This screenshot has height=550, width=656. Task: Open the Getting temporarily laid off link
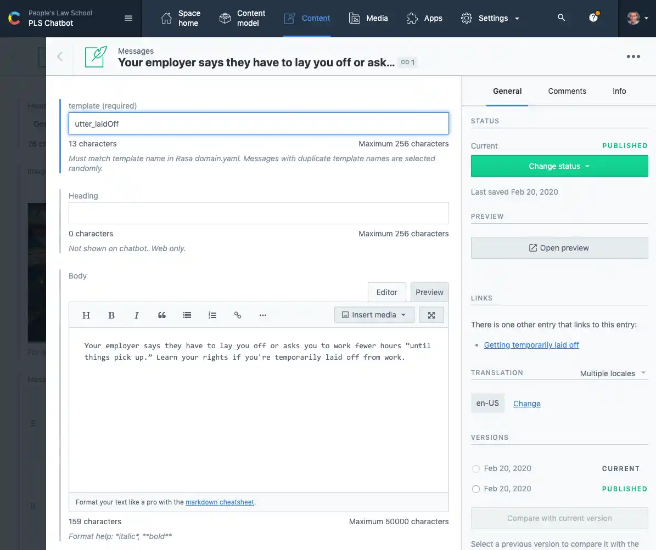click(x=531, y=345)
